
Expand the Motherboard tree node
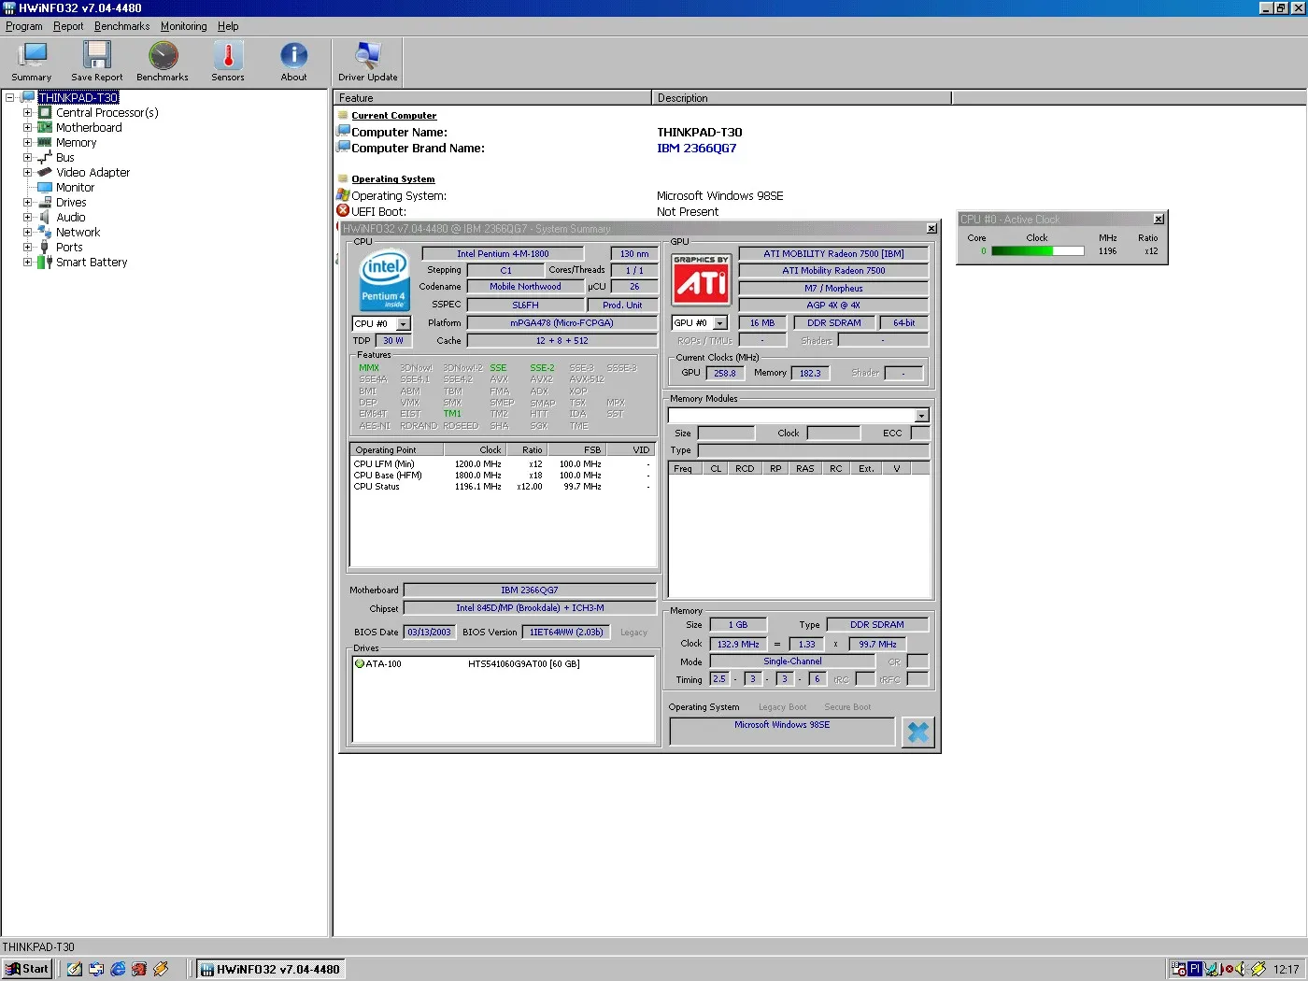tap(27, 127)
